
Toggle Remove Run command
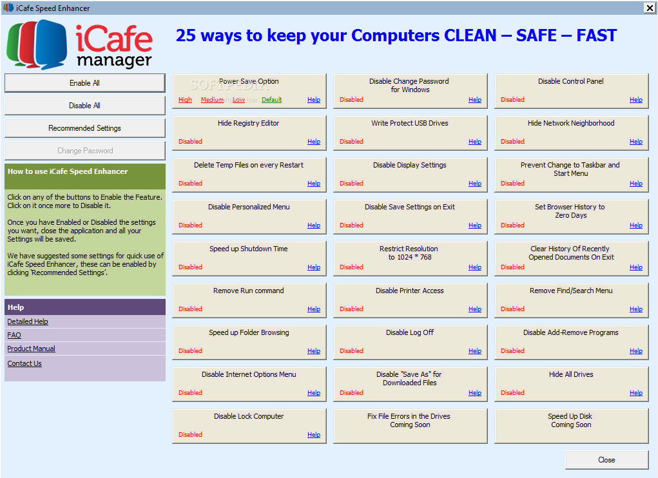(x=249, y=301)
